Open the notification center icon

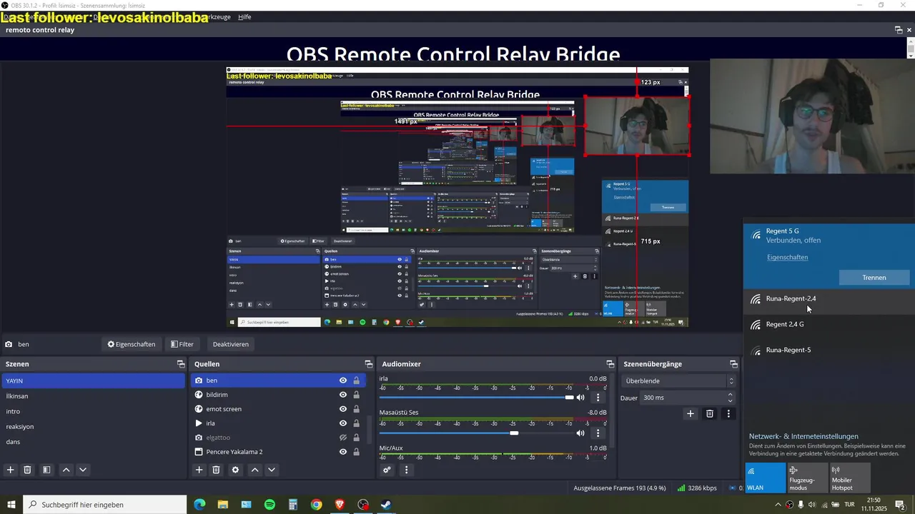coord(899,505)
